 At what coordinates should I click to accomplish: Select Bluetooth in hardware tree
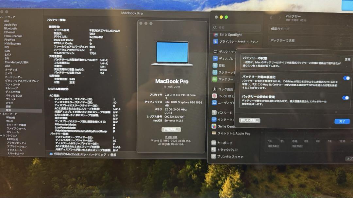click(10, 28)
